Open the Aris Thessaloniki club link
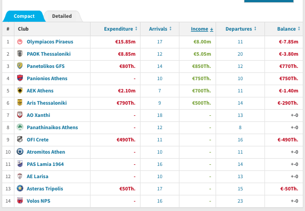305x211 pixels. pos(47,103)
